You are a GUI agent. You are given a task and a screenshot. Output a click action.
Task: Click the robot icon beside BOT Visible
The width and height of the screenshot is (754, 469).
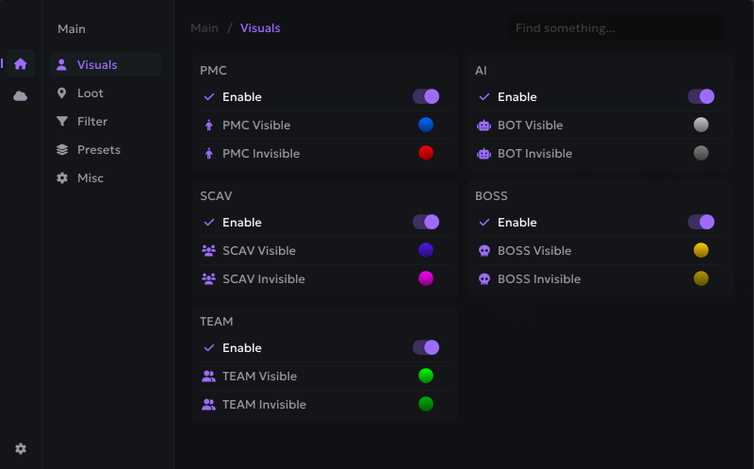(x=484, y=126)
